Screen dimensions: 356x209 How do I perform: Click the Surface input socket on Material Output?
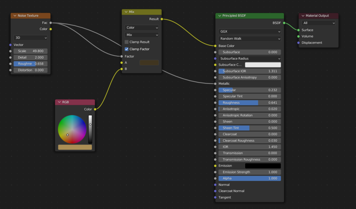point(299,30)
